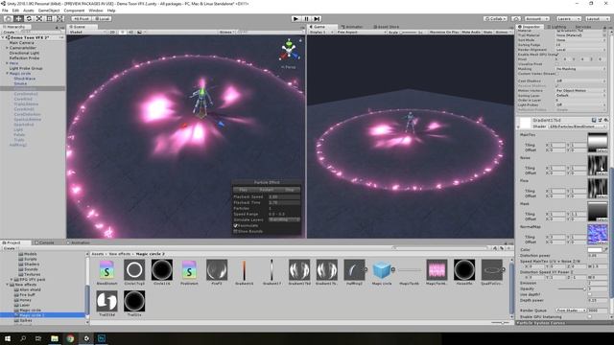Select the Rotate tool
This screenshot has width=614, height=345.
[29, 18]
